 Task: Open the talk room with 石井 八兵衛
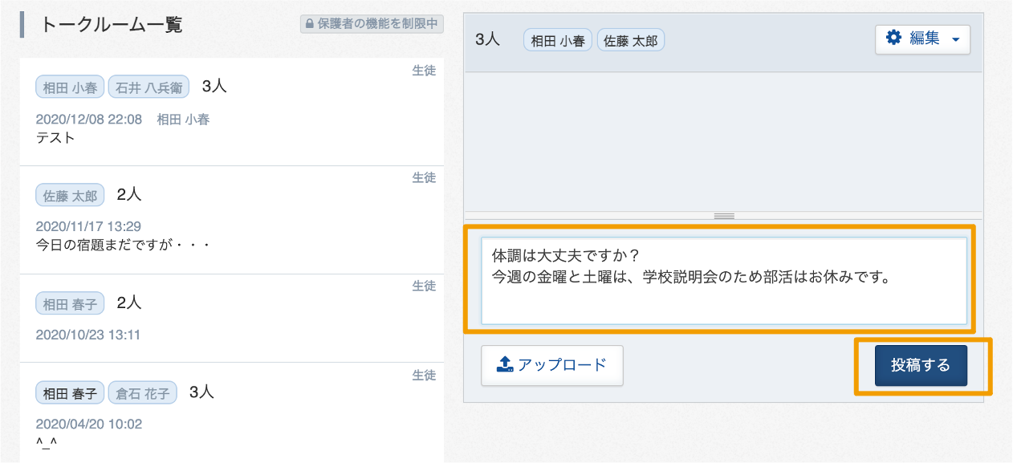[232, 112]
